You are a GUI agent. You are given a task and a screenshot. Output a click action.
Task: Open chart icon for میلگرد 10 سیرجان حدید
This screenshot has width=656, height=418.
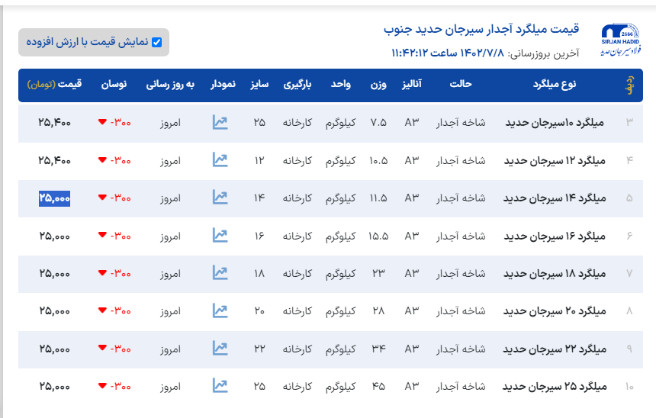click(220, 122)
